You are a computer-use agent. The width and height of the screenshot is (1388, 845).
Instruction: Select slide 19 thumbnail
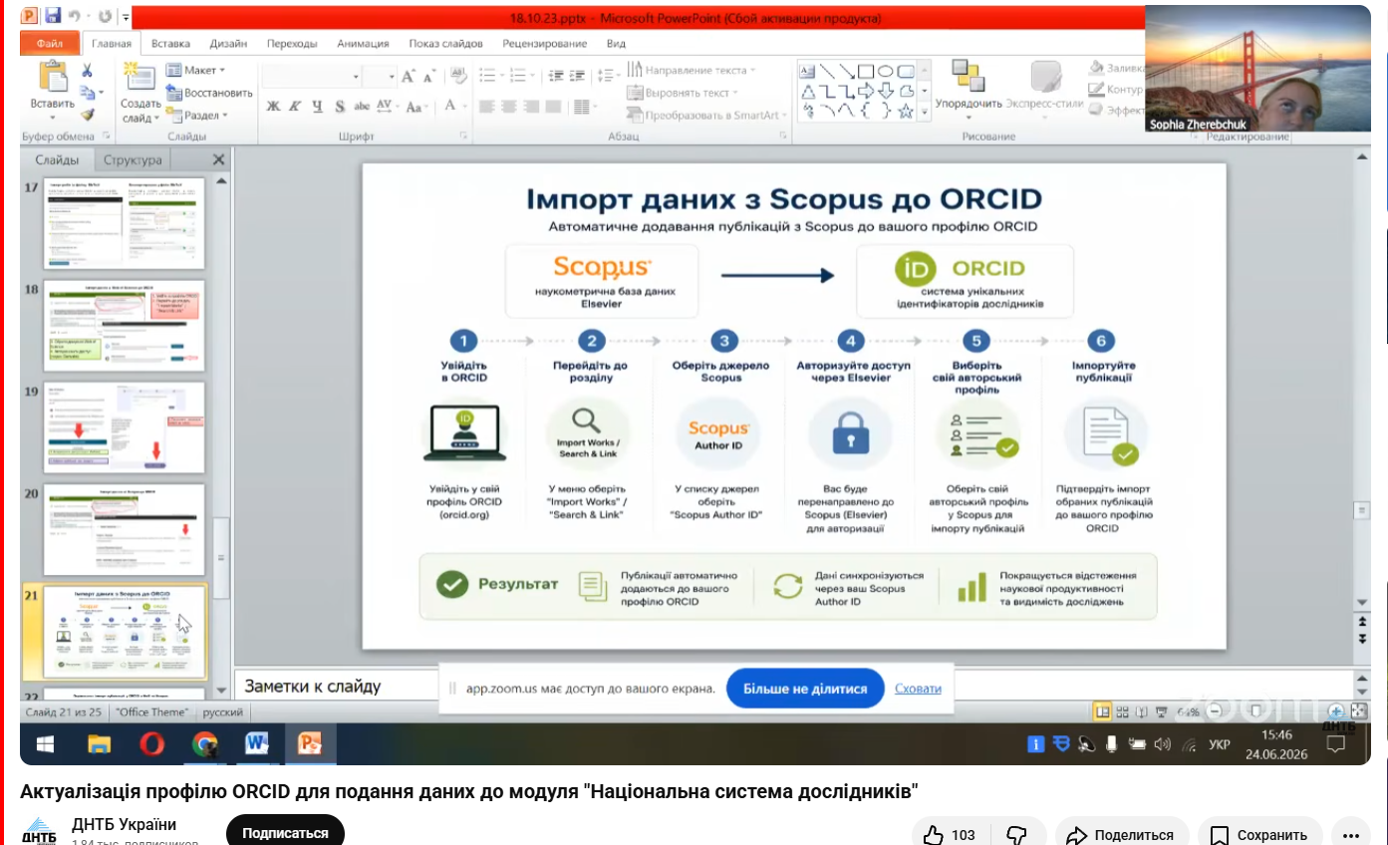125,426
